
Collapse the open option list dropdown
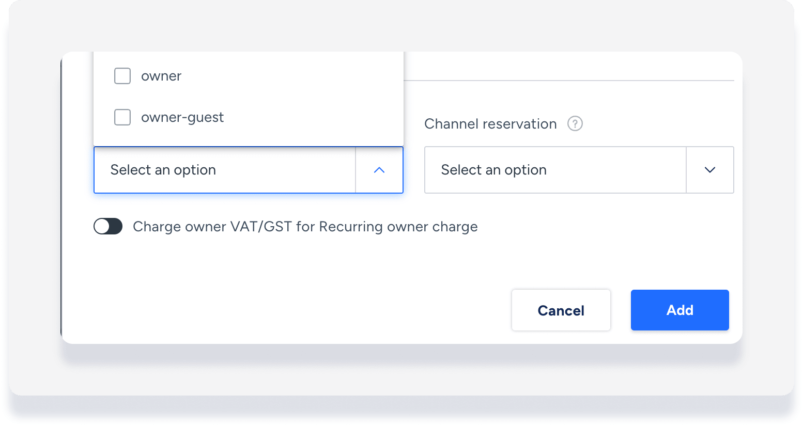(379, 170)
